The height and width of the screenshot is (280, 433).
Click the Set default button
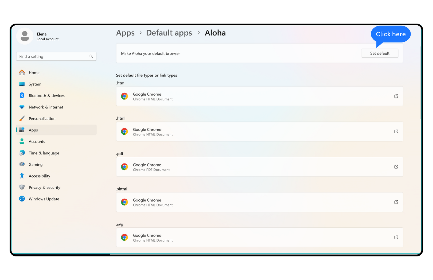380,53
